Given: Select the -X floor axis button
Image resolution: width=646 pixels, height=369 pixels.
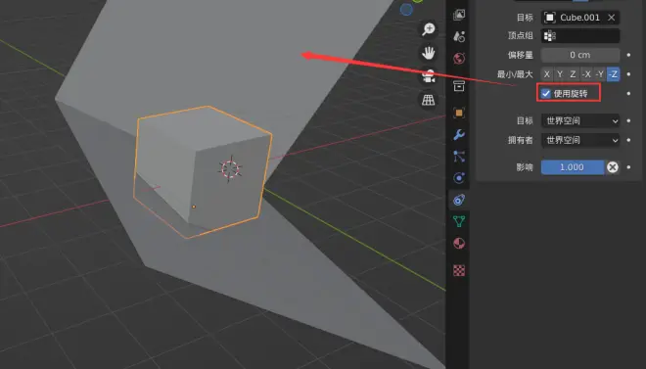Looking at the screenshot, I should coord(586,74).
